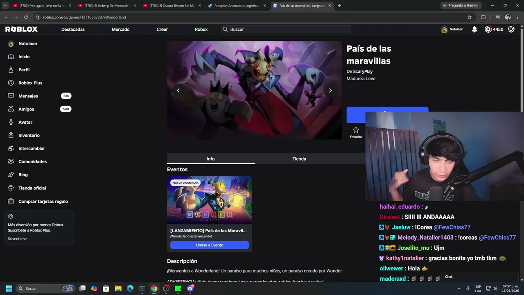The image size is (524, 295).
Task: Switch to the Info. tab
Action: point(211,159)
